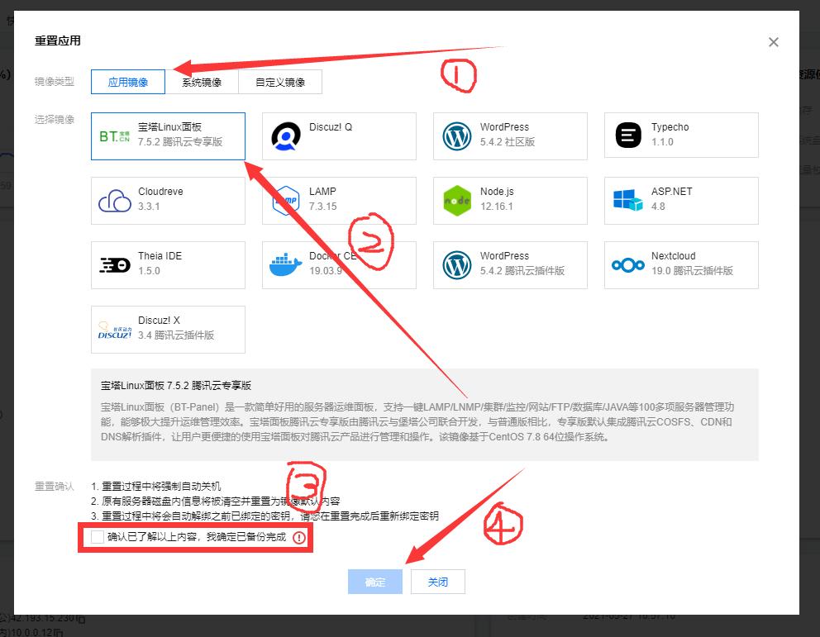Select the Discuz! X 3.4 腾讯云插件版 text
This screenshot has width=820, height=637.
coord(176,335)
